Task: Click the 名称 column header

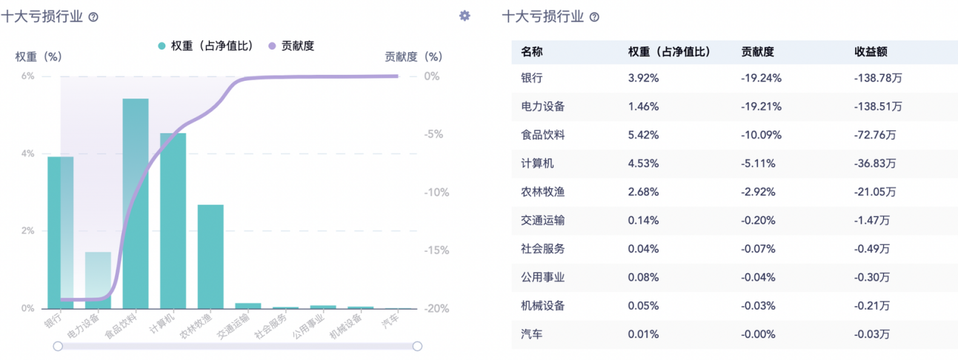Action: click(x=532, y=52)
